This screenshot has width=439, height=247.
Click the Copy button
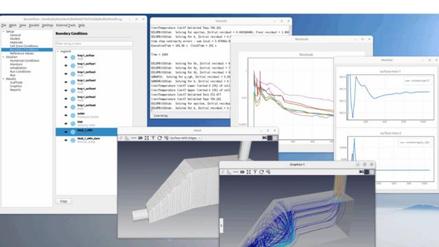pos(64,201)
